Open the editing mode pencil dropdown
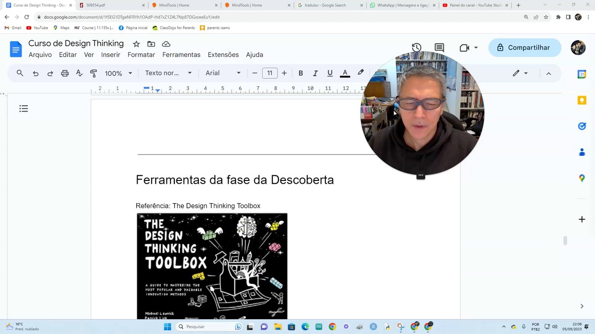This screenshot has height=334, width=595. (x=520, y=73)
